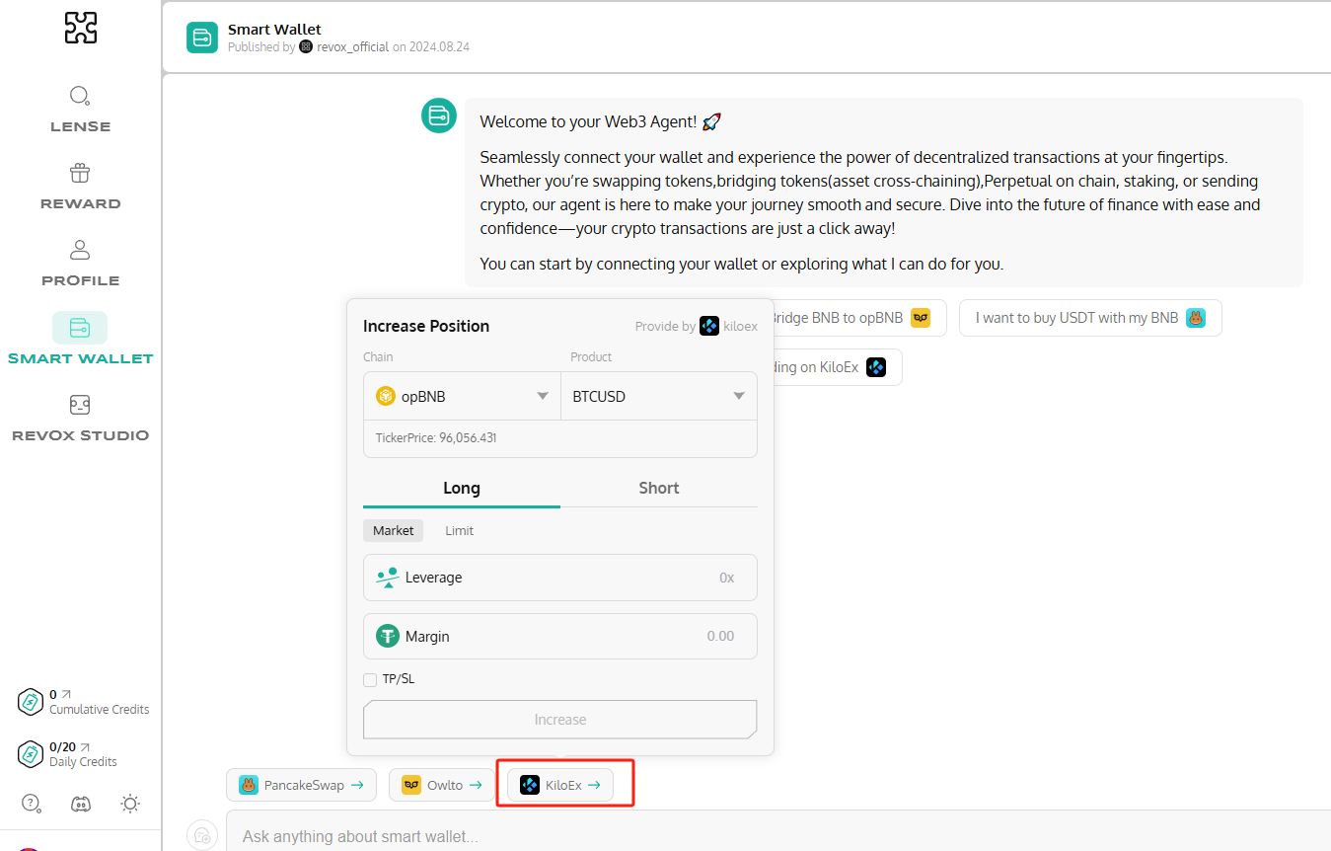The height and width of the screenshot is (851, 1331).
Task: Open cumulative credits arrow link
Action: pos(67,695)
